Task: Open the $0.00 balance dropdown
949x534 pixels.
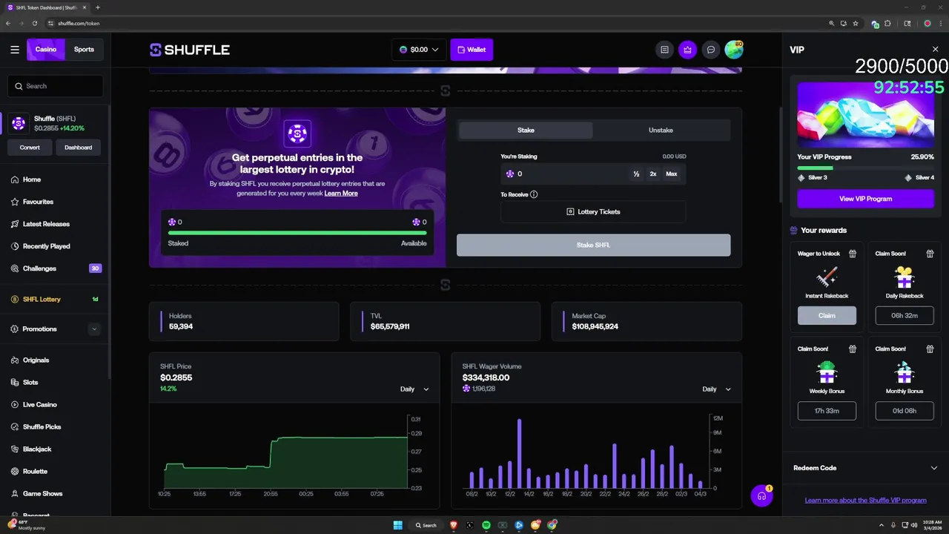Action: pos(419,50)
